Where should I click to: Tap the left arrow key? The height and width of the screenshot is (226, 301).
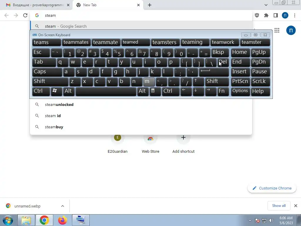pos(186,92)
